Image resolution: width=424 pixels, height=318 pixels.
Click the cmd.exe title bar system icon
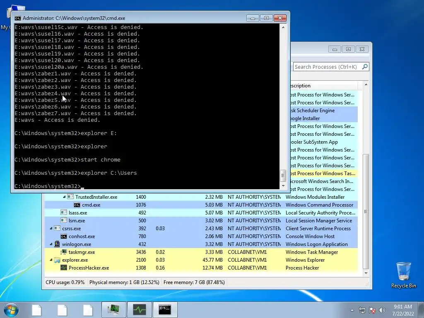tap(17, 18)
